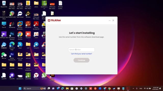Launch Skype from the desktop
Screen dimensions: 163x91
tap(20, 45)
